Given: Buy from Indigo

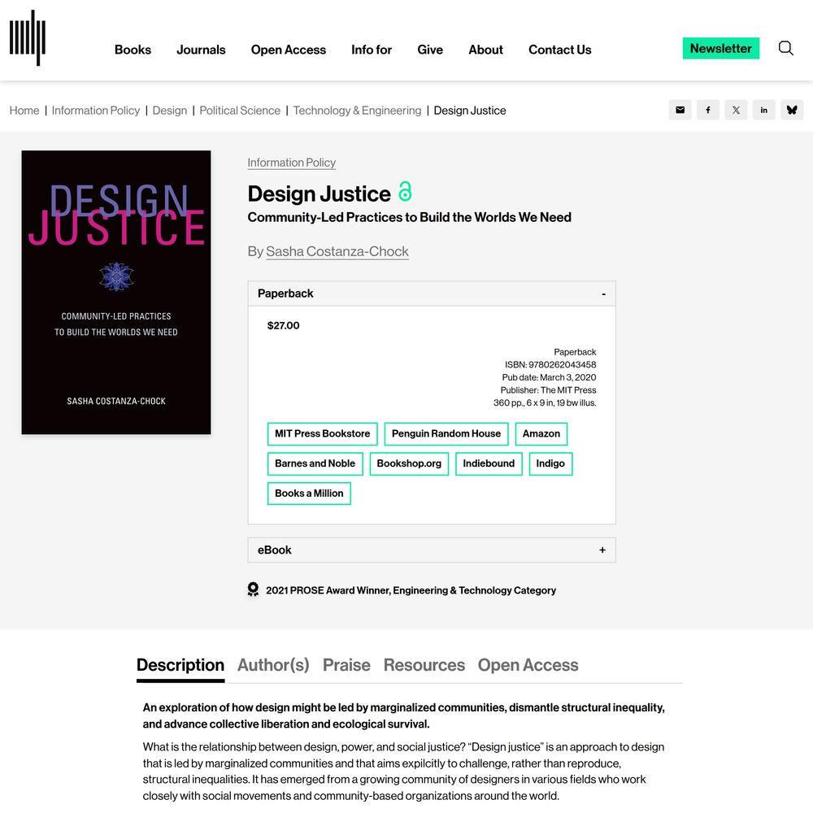Looking at the screenshot, I should [x=550, y=463].
